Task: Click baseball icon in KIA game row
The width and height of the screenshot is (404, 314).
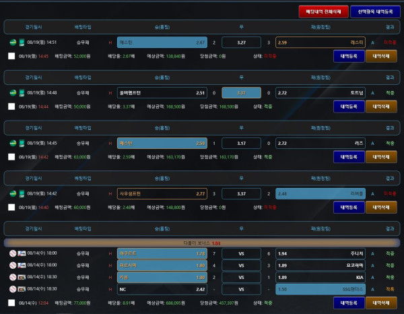Action: pos(13,277)
